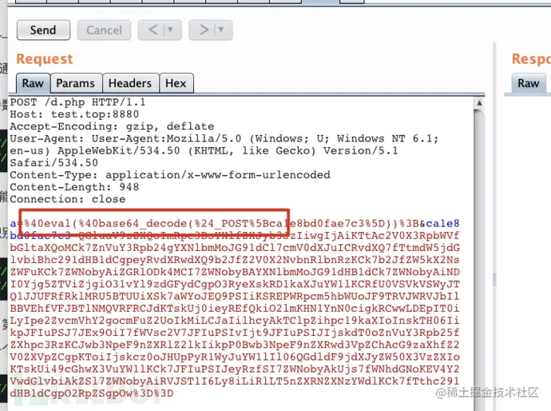Open the forward history dropdown arrow

pos(221,30)
